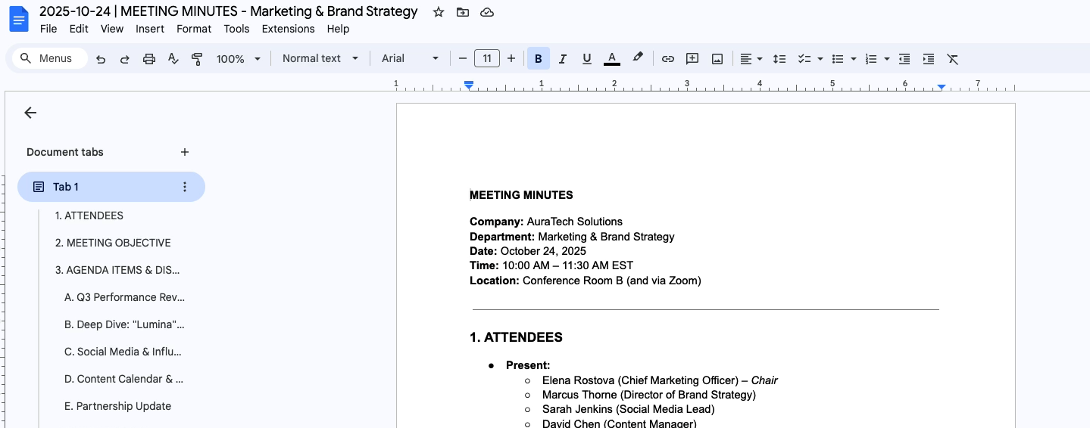Increase font size with plus button

[x=511, y=58]
